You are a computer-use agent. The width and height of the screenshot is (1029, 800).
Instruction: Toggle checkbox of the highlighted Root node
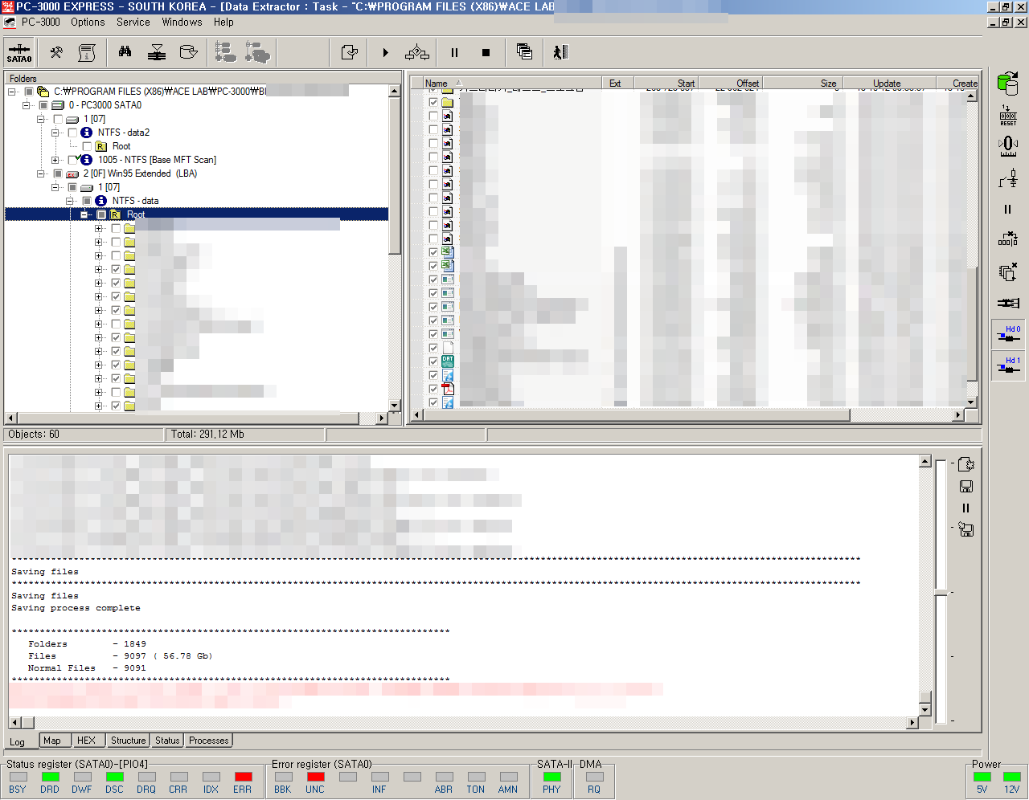coord(101,214)
